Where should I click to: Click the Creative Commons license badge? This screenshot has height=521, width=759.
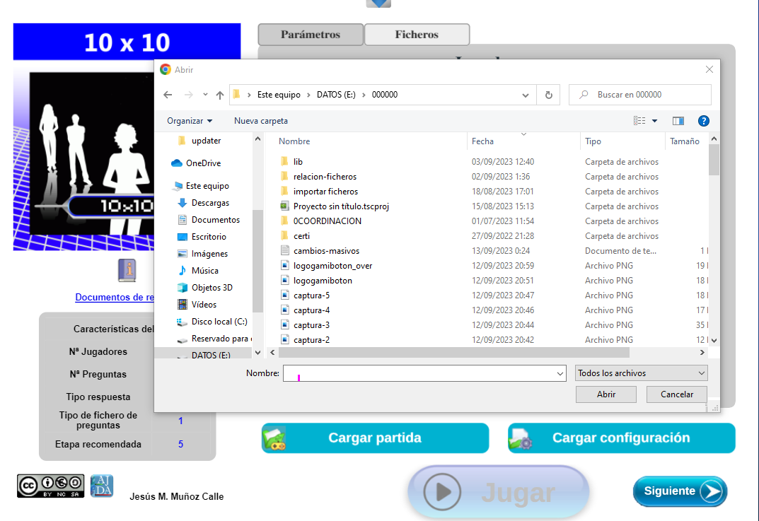pos(50,486)
